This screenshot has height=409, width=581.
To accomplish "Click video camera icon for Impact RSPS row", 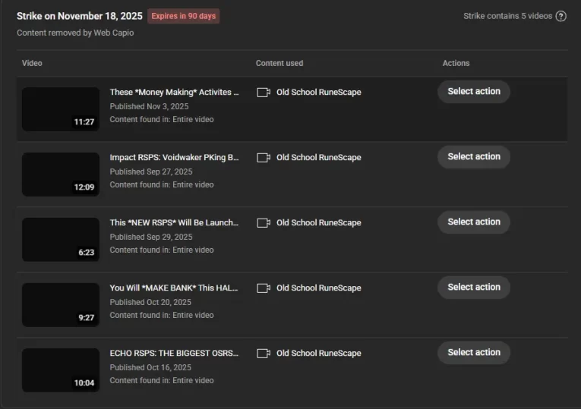I will coord(264,158).
